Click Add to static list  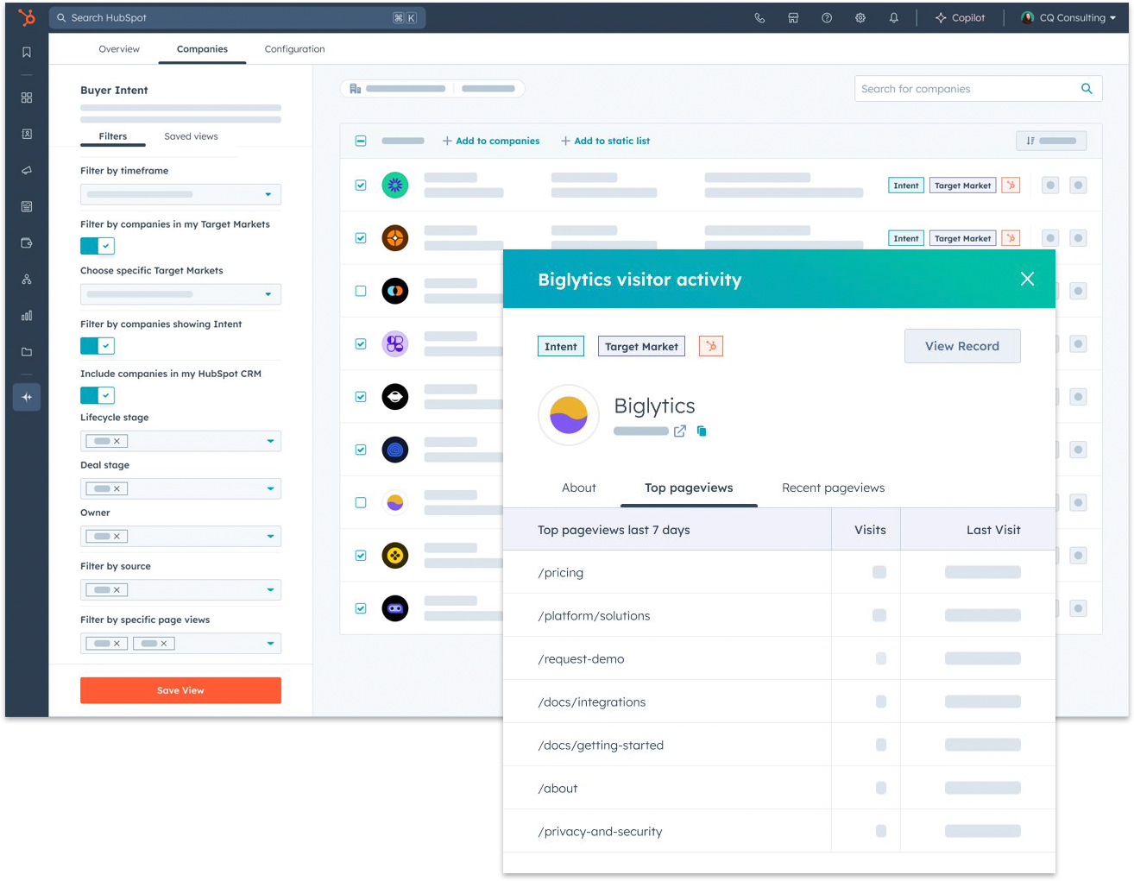[605, 141]
